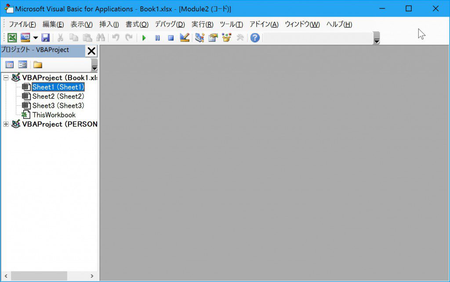The image size is (450, 282).
Task: Switch to Microsoft Excel view icon
Action: point(12,38)
